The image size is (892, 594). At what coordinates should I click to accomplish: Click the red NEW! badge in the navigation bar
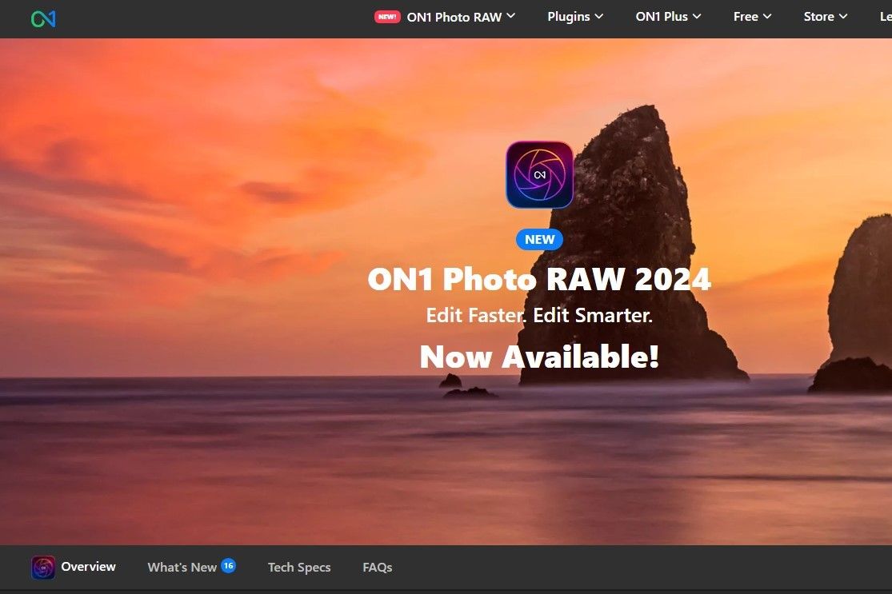[387, 17]
